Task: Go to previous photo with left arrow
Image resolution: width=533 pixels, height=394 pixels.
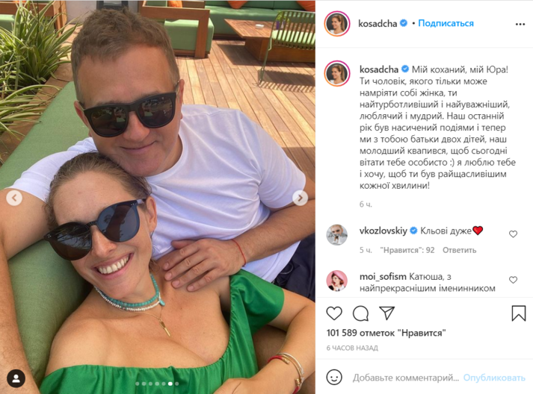Action: click(x=14, y=198)
